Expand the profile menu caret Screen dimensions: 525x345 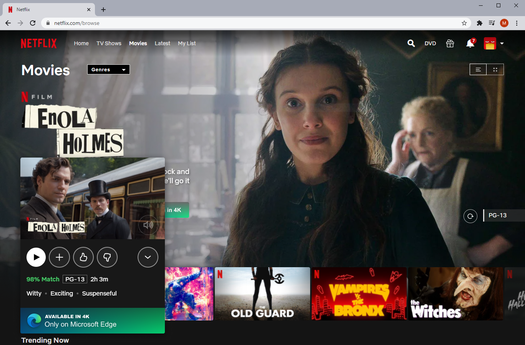coord(502,44)
